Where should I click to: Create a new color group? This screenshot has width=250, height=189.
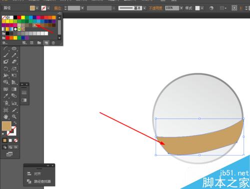click(39, 43)
